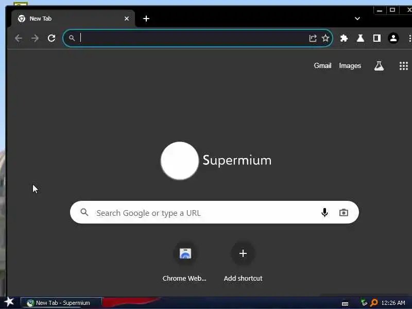Click the 12:26 AM clock

click(x=393, y=303)
